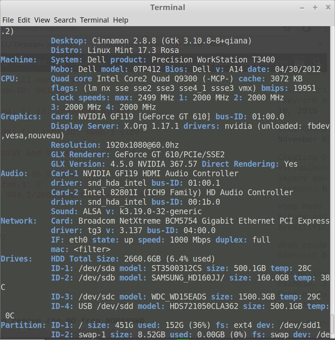Screen dimensions: 335x340
Task: Close the Terminal window
Action: point(328,8)
